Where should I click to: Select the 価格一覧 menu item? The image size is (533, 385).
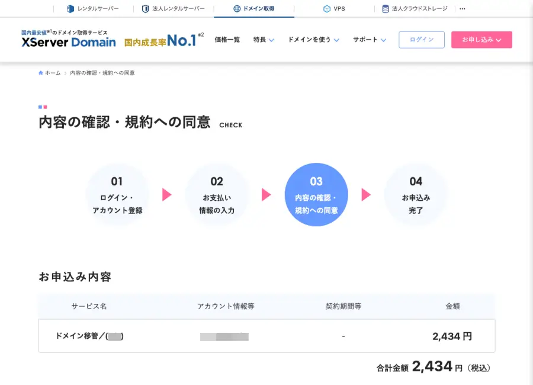pos(228,40)
